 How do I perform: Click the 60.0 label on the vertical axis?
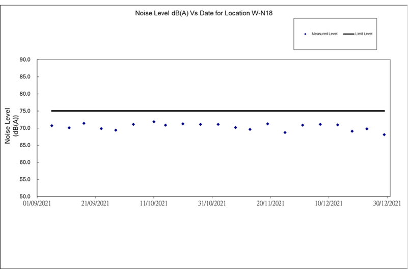point(25,162)
